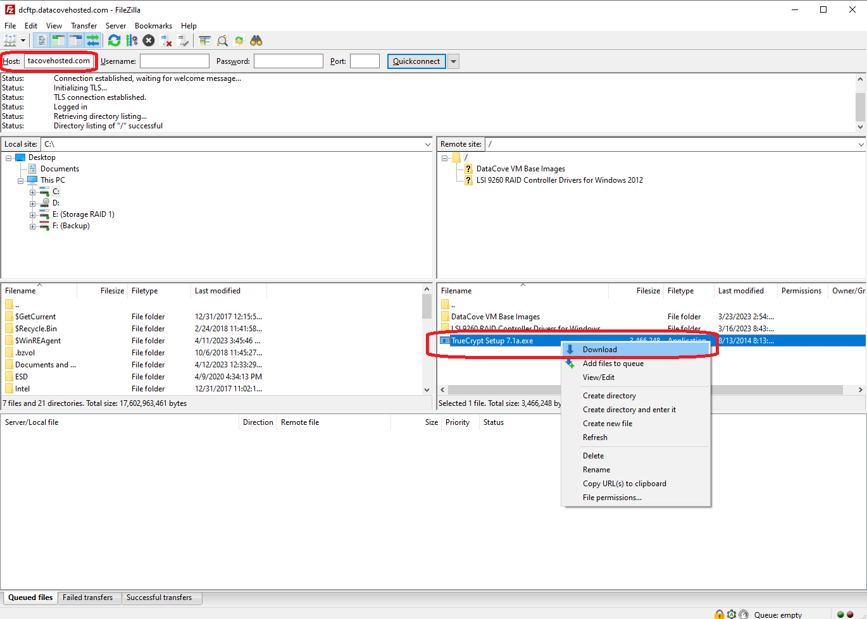
Task: Open the Server menu
Action: 116,26
